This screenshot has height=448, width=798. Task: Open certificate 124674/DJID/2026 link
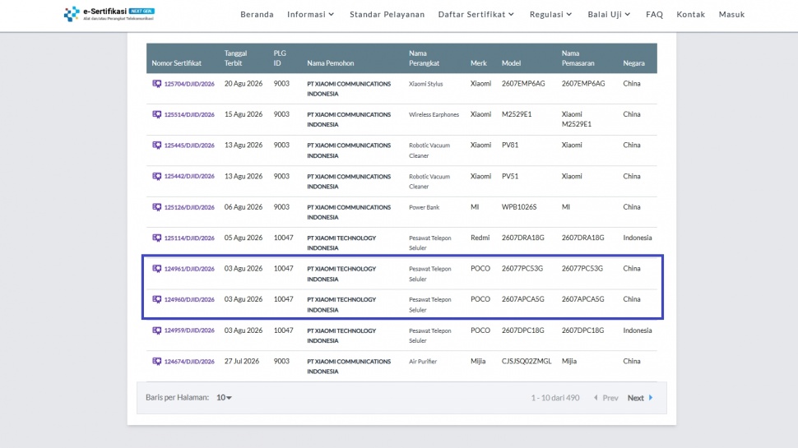pos(189,362)
